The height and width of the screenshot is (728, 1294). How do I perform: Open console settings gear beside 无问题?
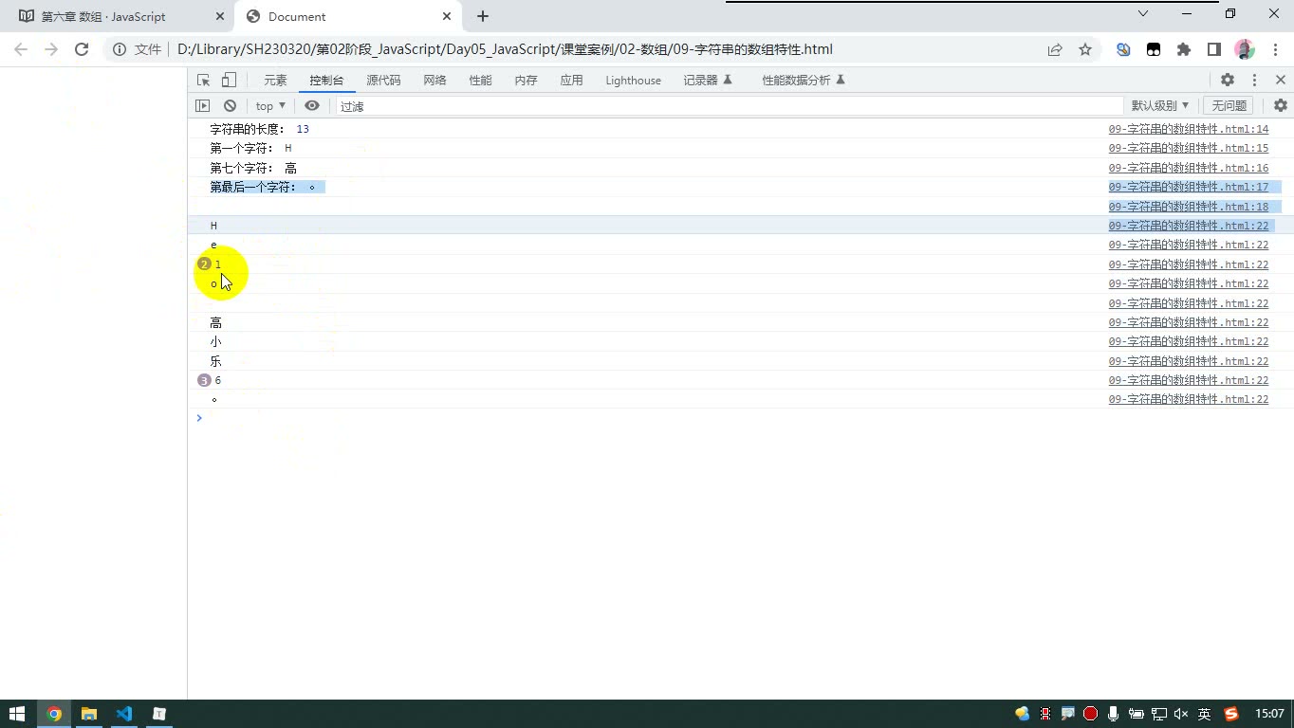[1281, 106]
